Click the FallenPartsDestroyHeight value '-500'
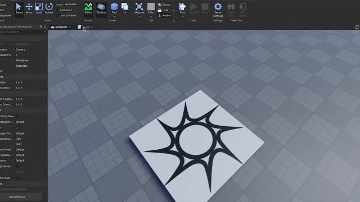360x202 pixels. (19, 139)
